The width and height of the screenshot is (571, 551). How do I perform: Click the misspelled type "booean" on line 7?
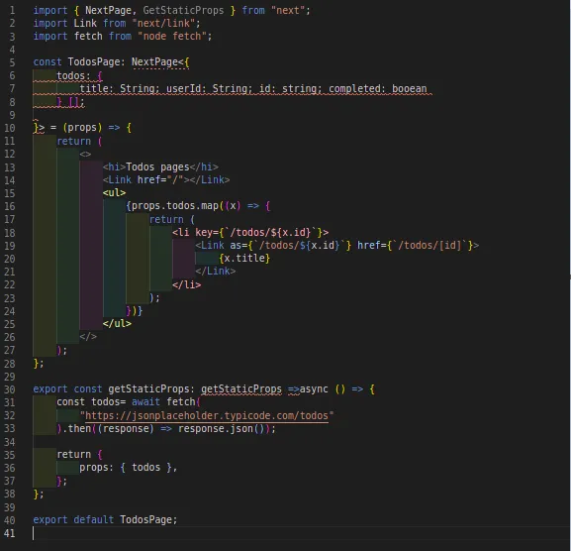pyautogui.click(x=409, y=88)
